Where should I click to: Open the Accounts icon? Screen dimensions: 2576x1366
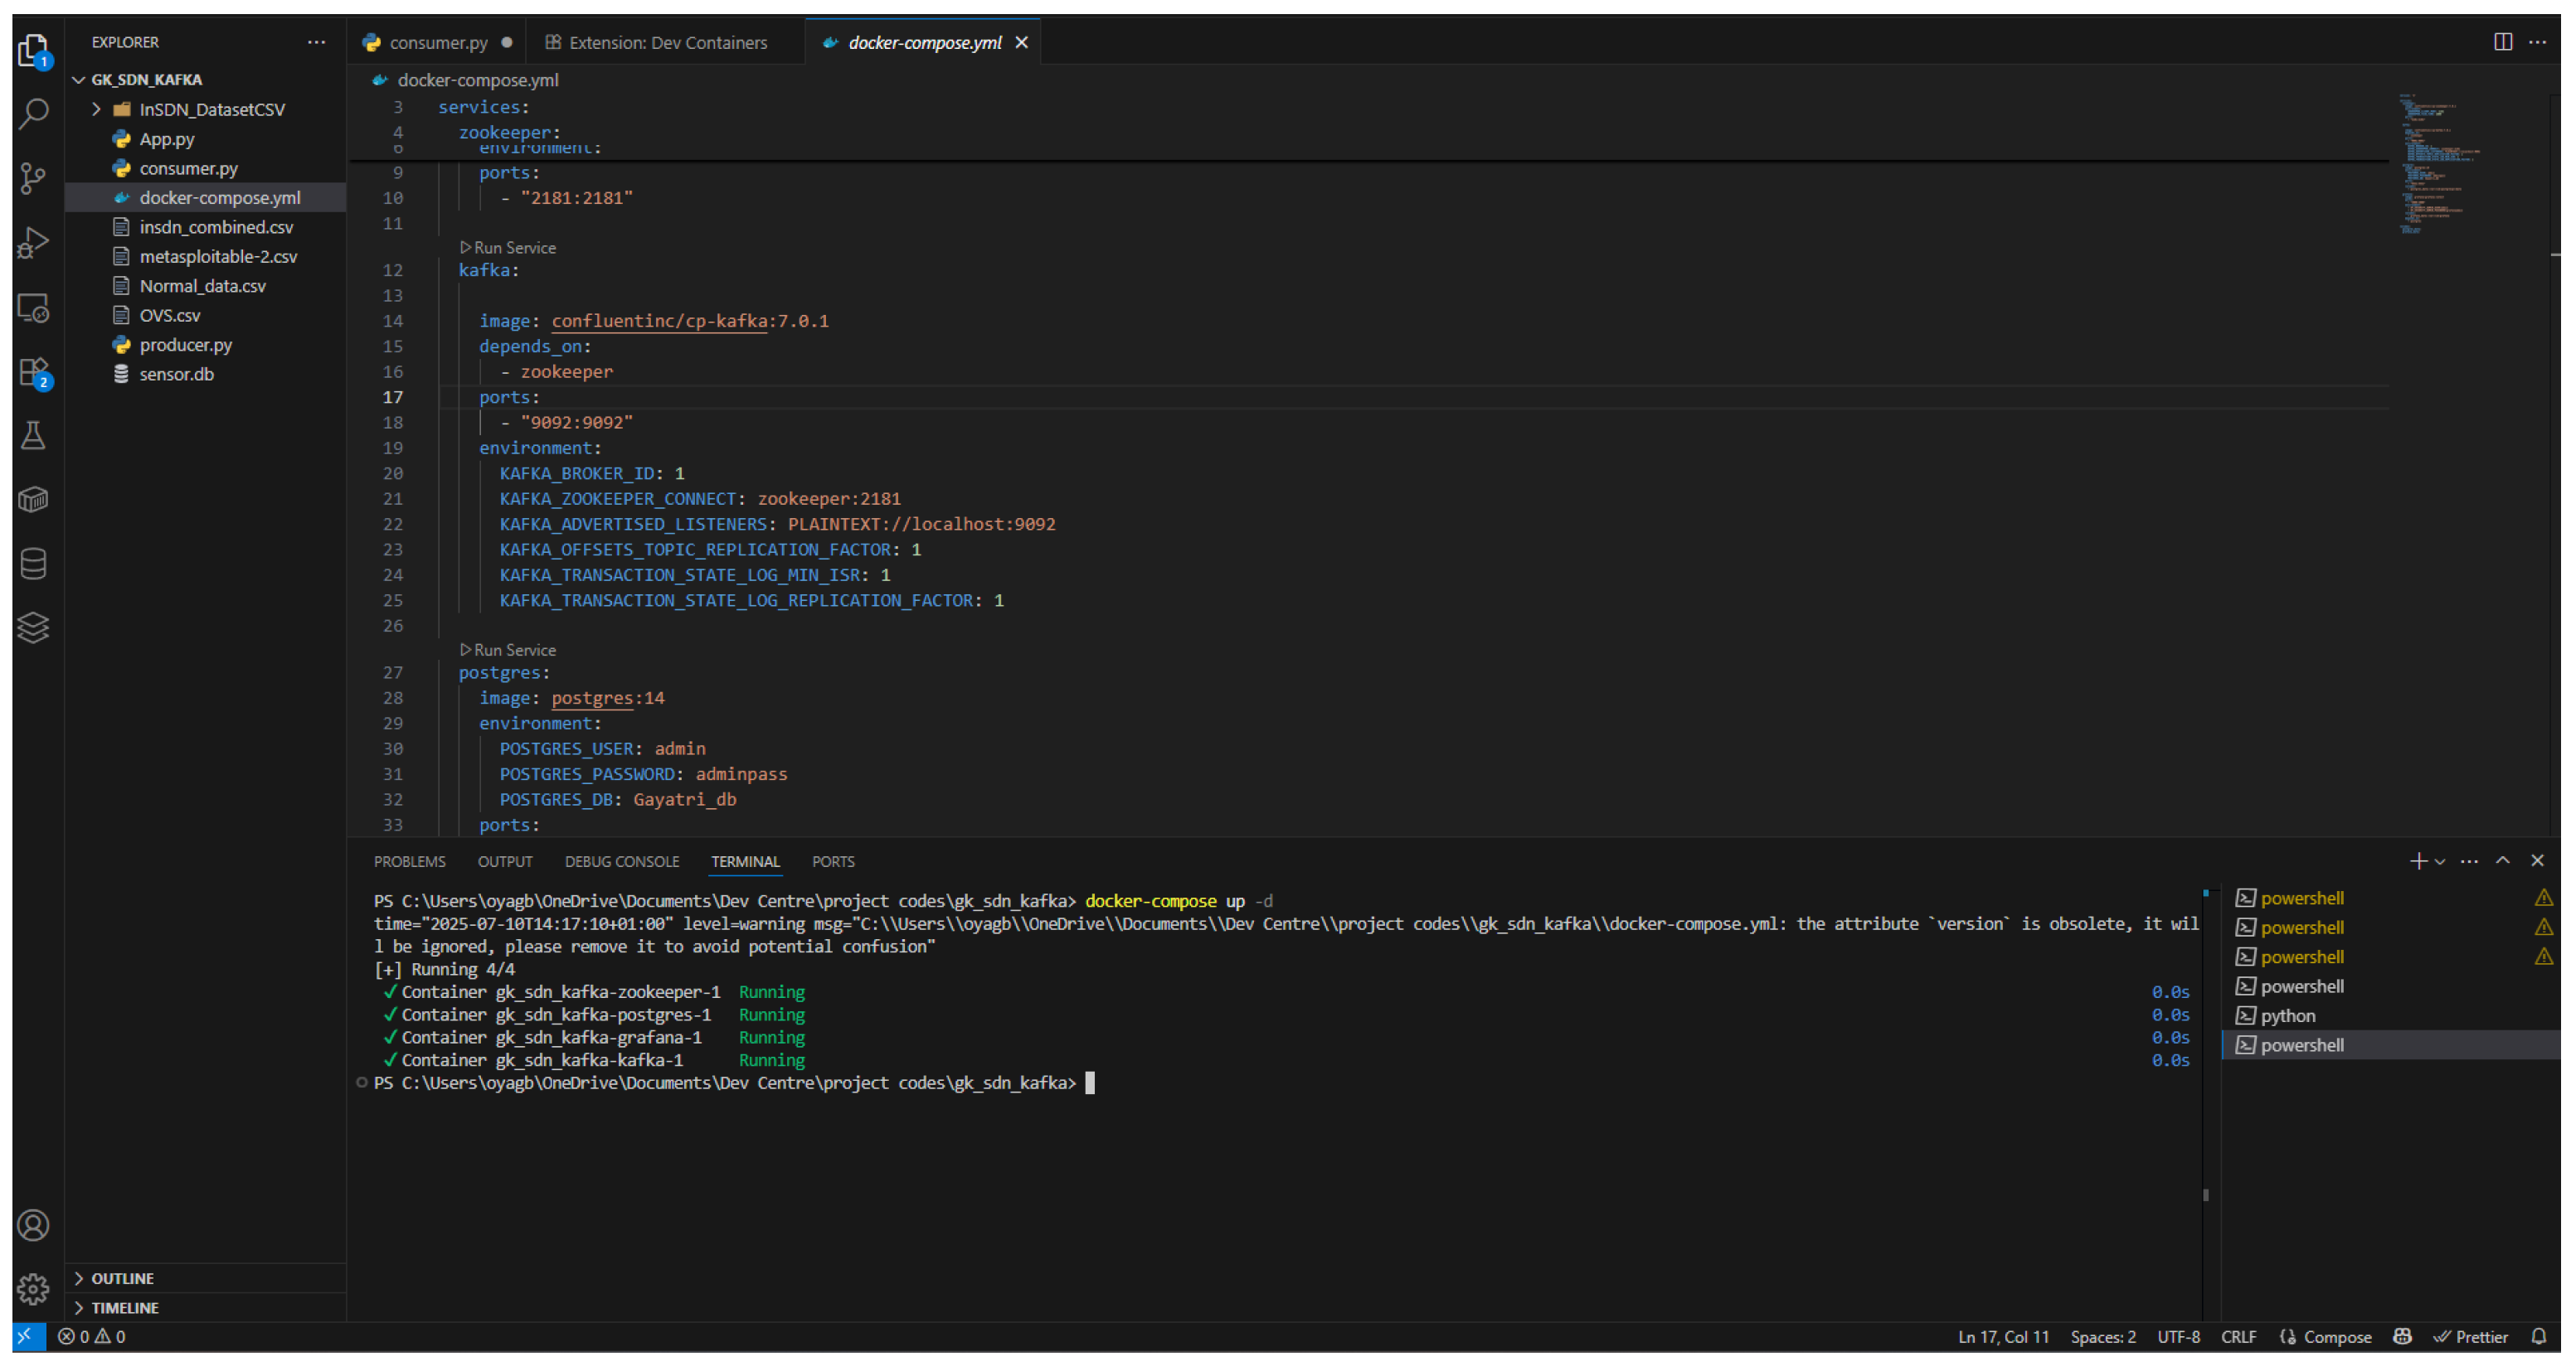point(34,1226)
